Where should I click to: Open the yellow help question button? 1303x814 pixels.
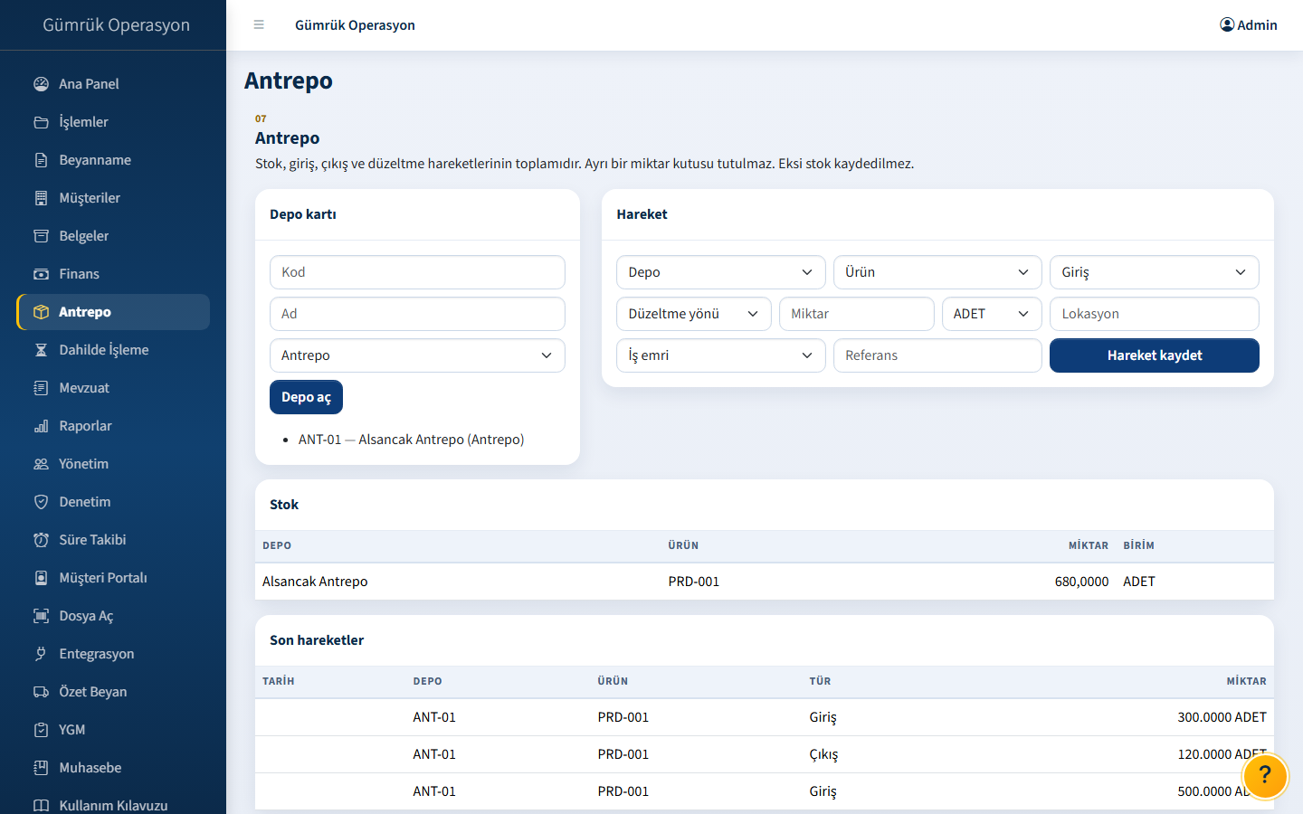[1265, 775]
